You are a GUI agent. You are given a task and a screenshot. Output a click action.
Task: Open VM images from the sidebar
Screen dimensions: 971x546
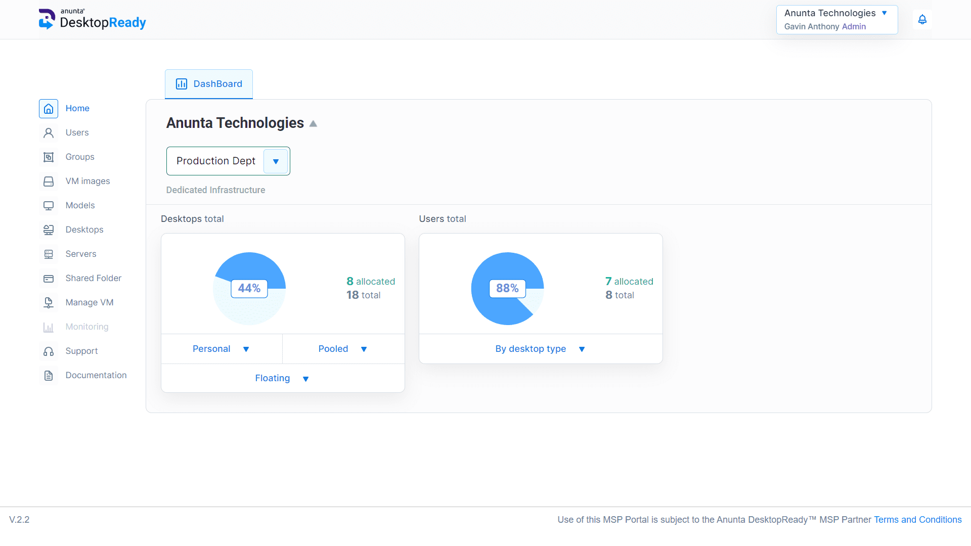click(x=48, y=181)
